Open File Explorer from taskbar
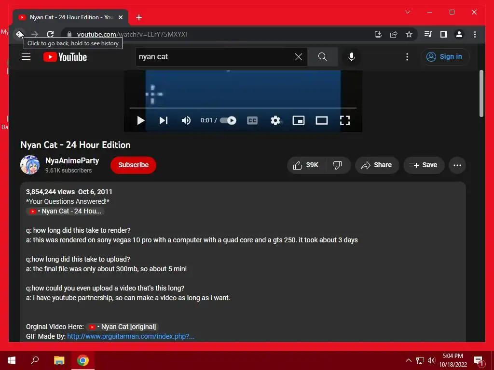Image resolution: width=494 pixels, height=370 pixels. (x=59, y=360)
